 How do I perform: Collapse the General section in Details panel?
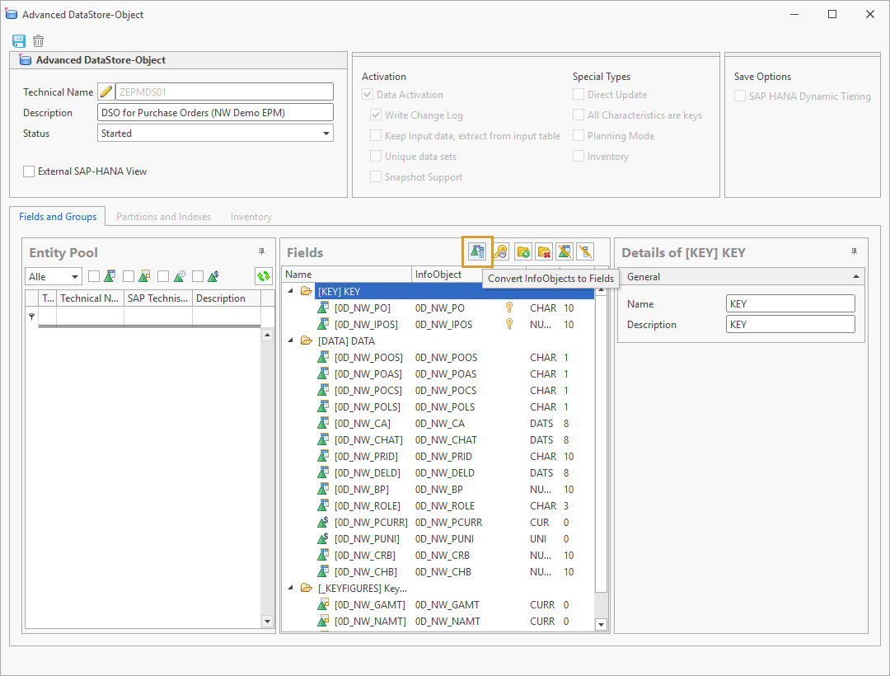tap(856, 276)
